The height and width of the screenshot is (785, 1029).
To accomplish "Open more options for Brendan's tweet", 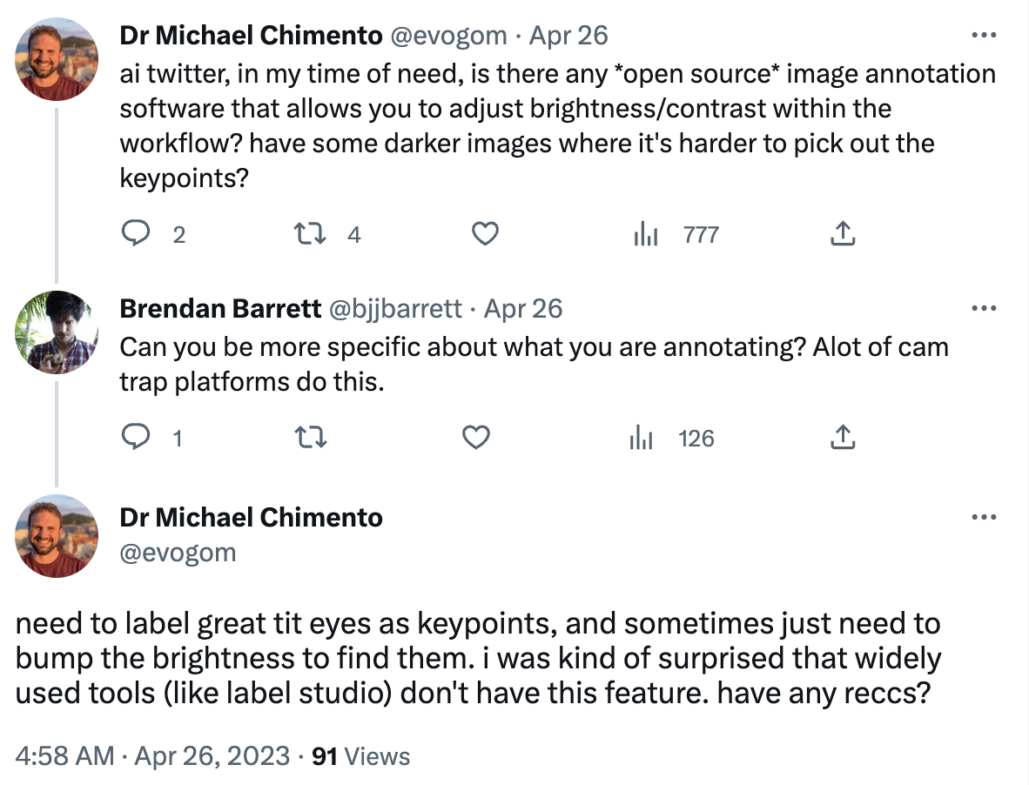I will click(983, 309).
